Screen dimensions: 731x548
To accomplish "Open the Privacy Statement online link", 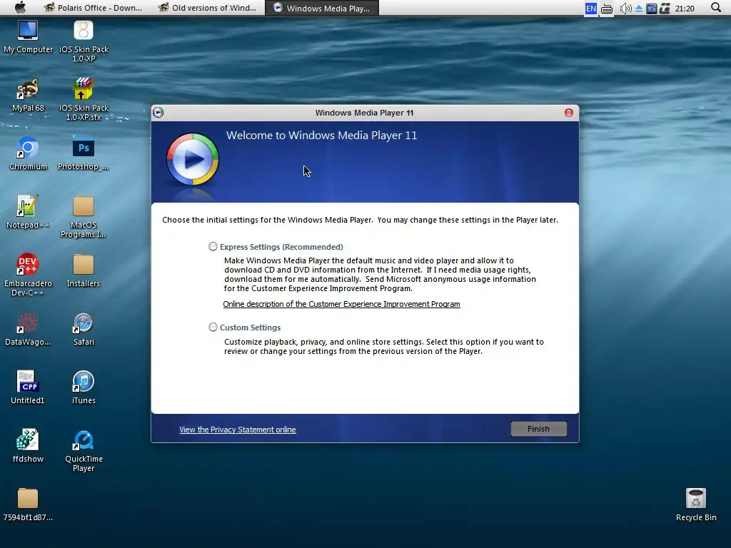I will (238, 430).
